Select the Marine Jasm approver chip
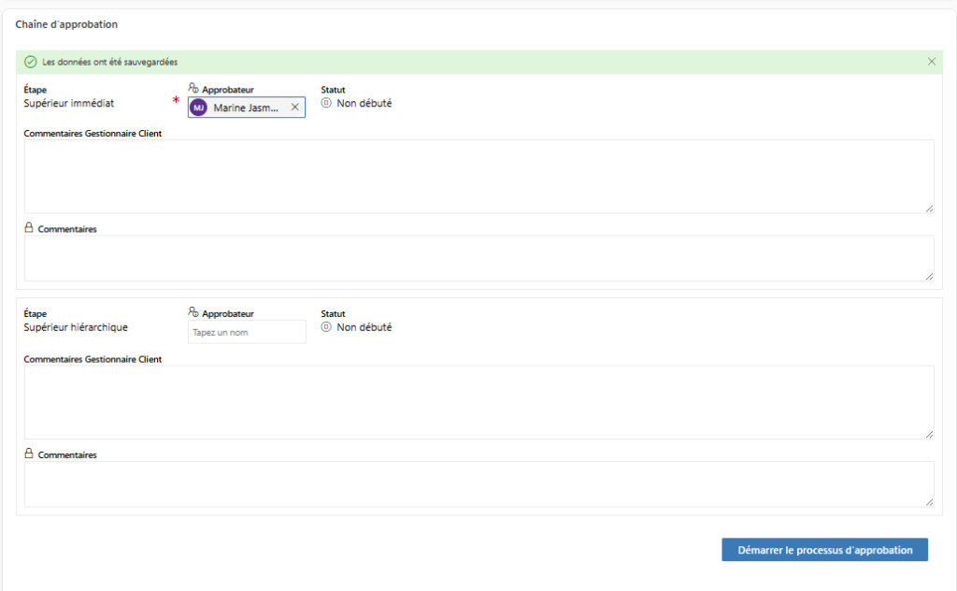This screenshot has width=957, height=591. pos(245,108)
